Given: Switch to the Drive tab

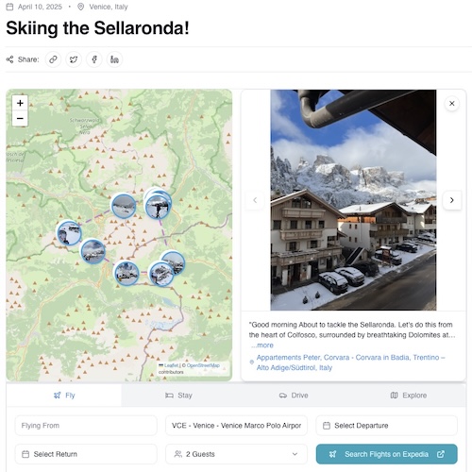Looking at the screenshot, I should (x=294, y=396).
